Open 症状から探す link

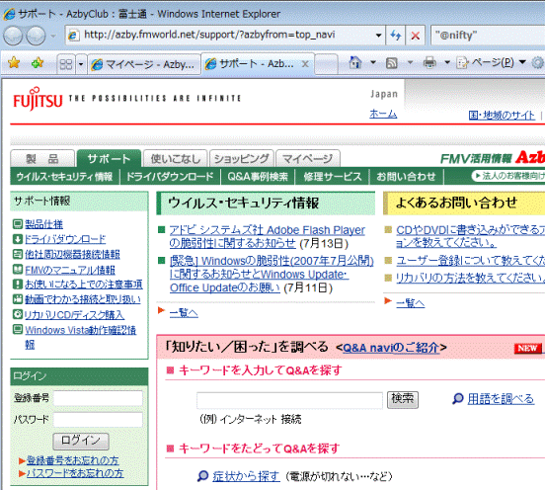246,476
